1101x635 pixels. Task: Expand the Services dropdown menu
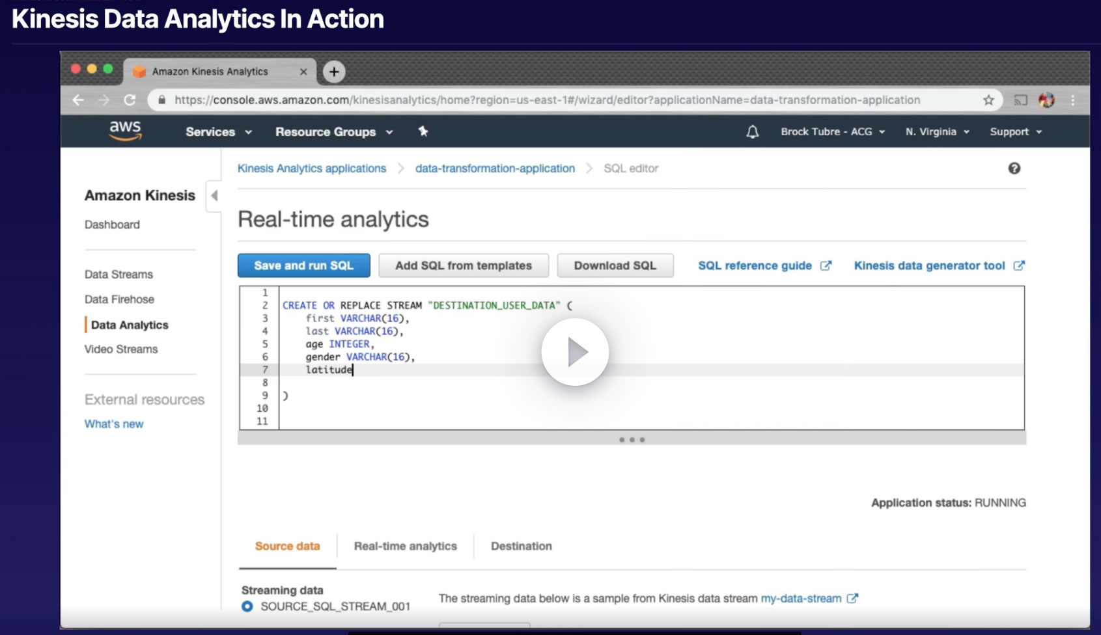(218, 132)
